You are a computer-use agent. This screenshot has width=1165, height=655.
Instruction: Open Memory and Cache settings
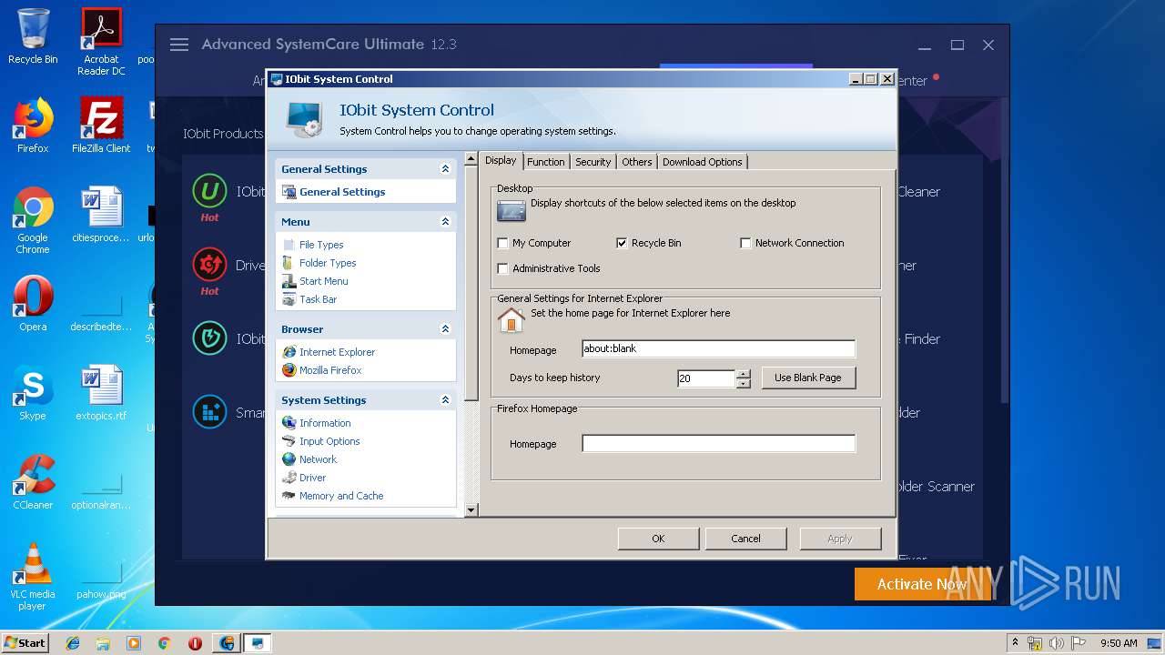point(341,496)
